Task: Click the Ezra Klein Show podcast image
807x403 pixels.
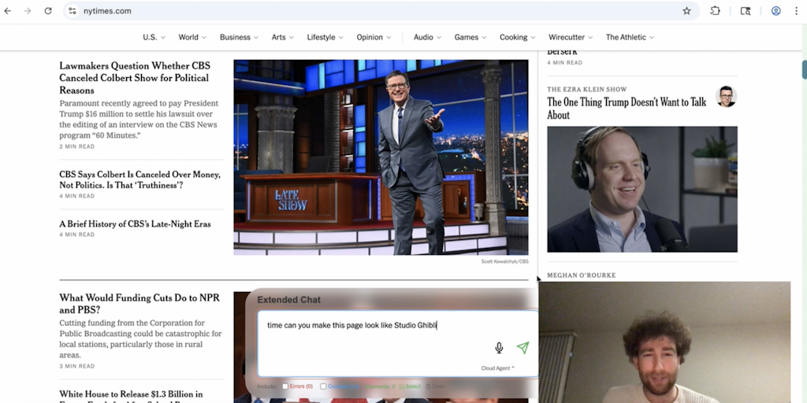Action: (642, 189)
